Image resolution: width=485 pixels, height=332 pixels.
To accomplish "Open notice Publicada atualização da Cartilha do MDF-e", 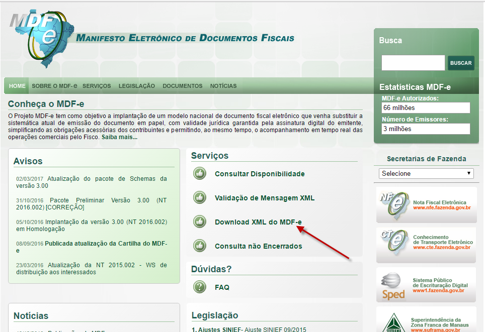I will 92,247.
